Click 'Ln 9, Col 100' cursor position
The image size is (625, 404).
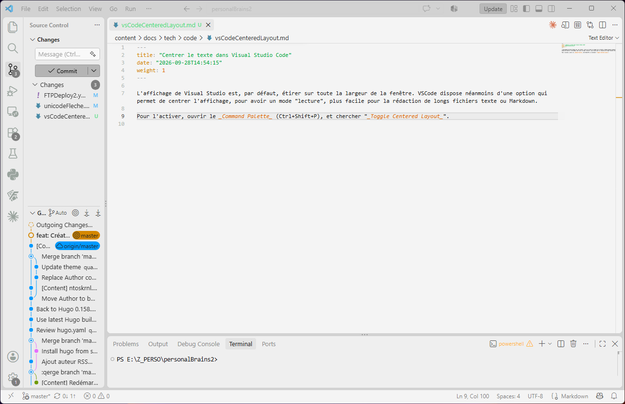click(x=473, y=396)
